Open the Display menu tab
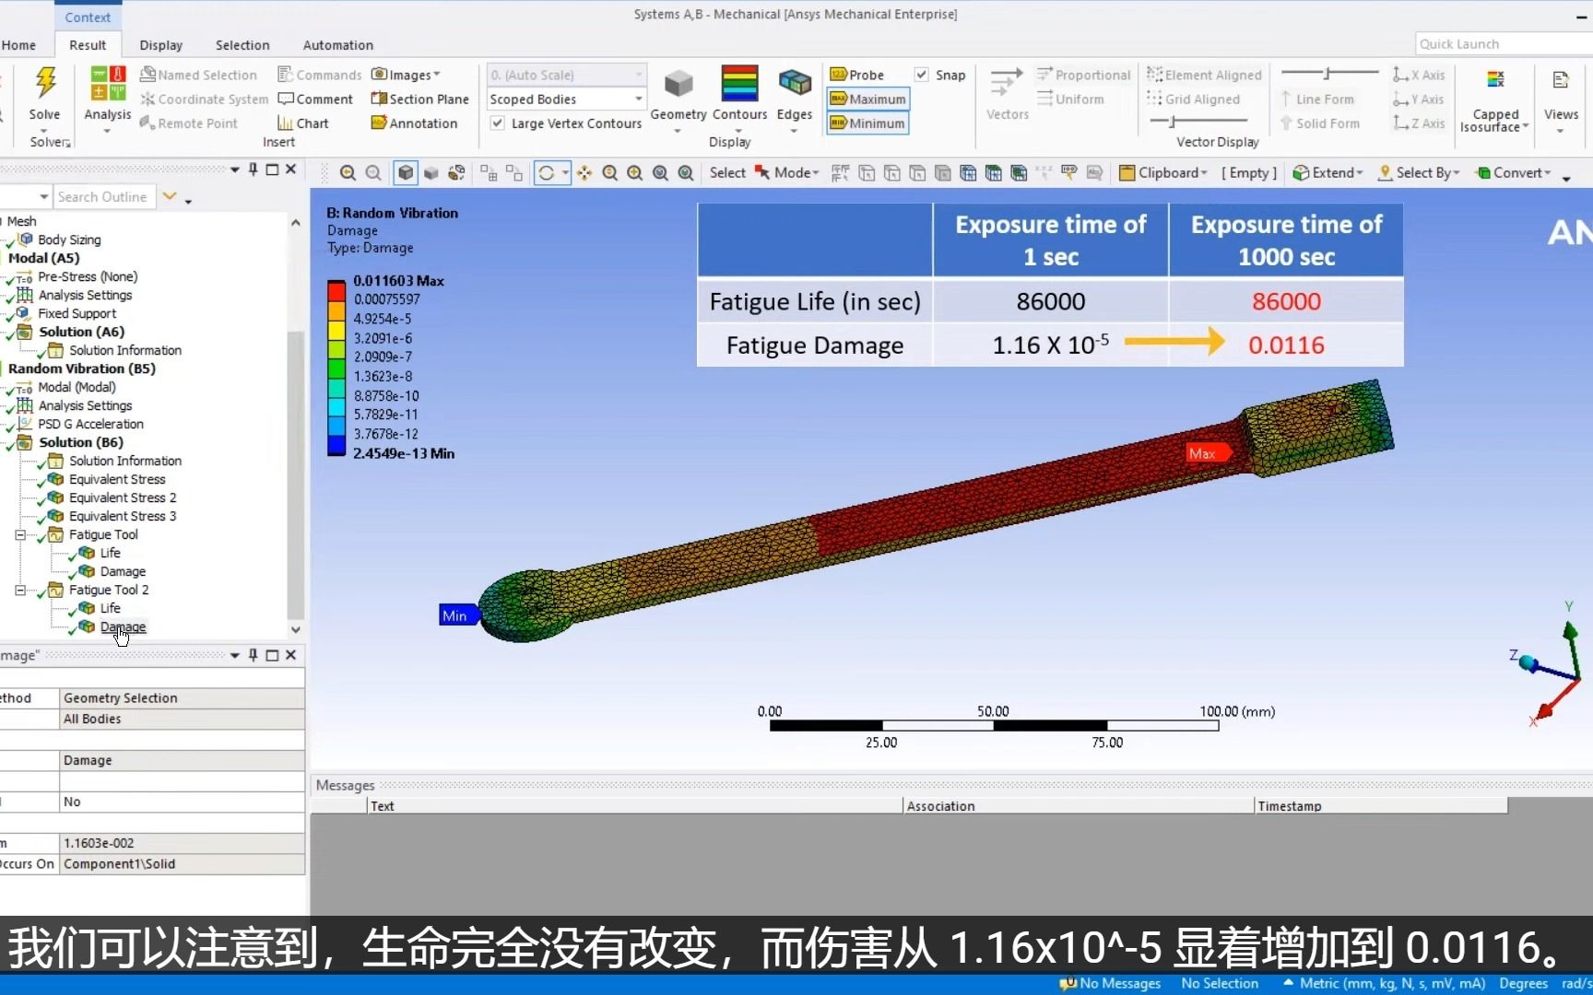The width and height of the screenshot is (1593, 995). (160, 44)
